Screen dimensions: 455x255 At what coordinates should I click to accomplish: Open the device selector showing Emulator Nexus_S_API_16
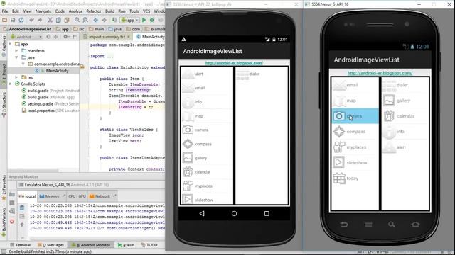click(64, 185)
